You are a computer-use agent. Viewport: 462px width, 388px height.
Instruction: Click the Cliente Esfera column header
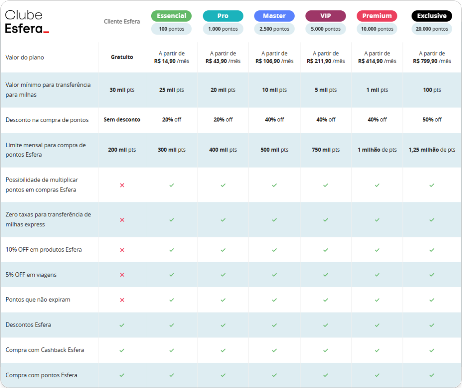click(x=122, y=22)
